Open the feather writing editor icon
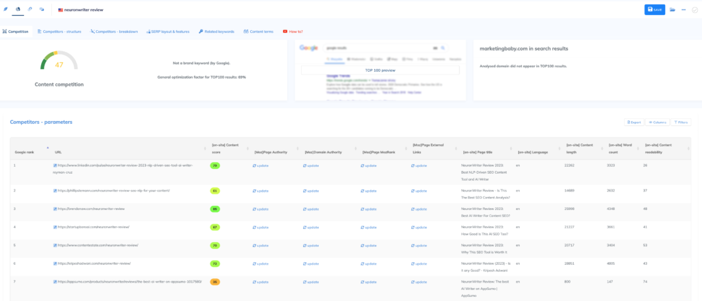The image size is (702, 301). tap(5, 9)
